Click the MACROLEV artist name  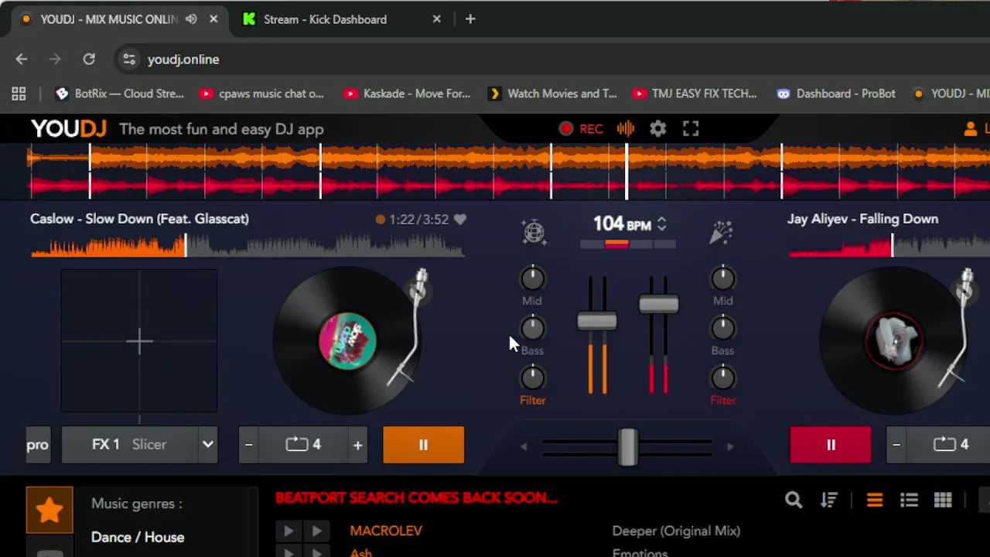point(386,531)
